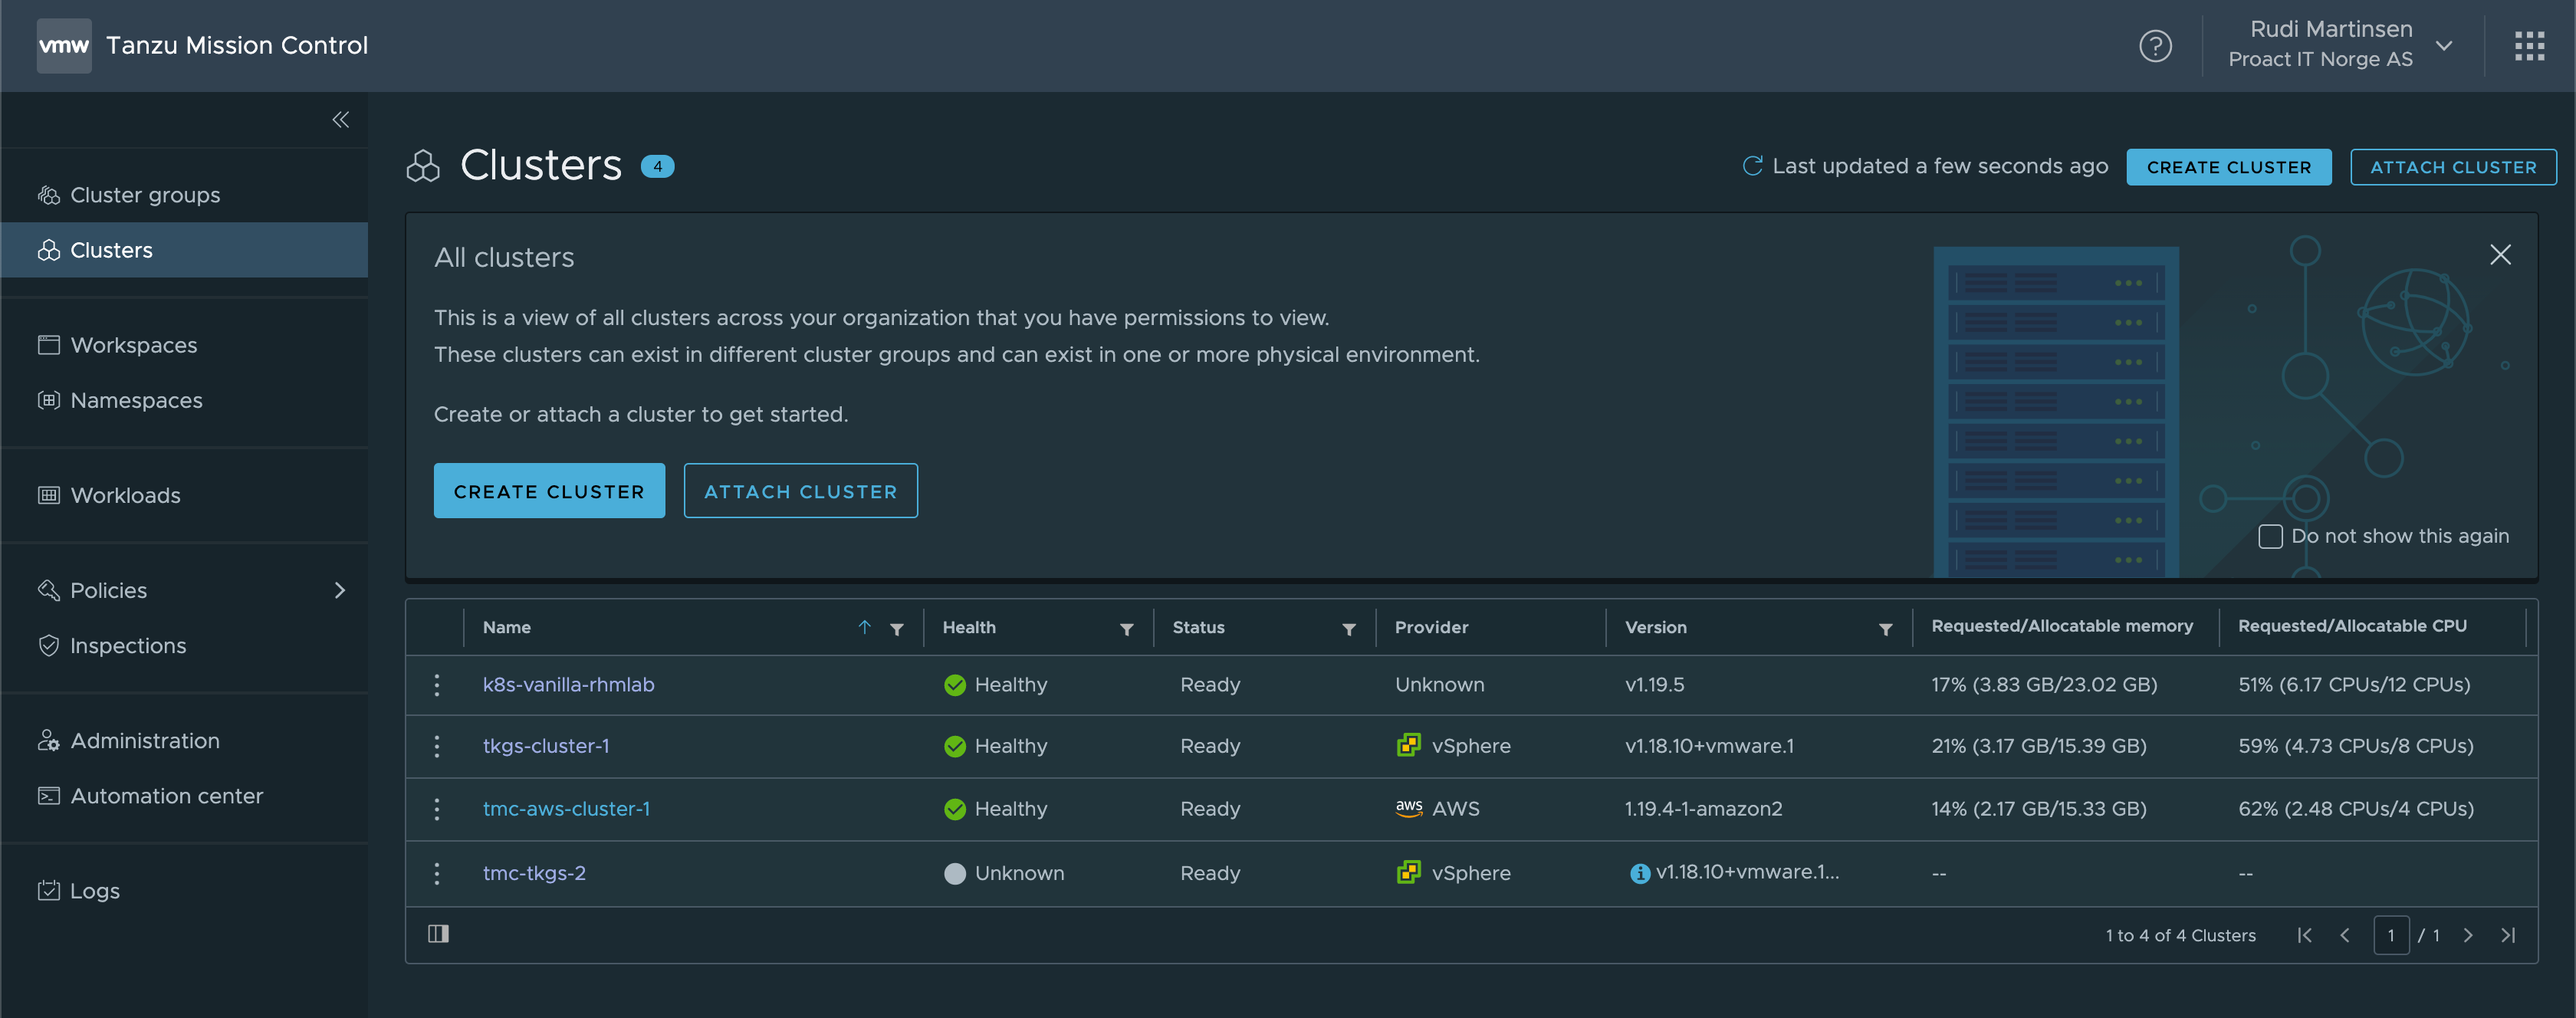Click the info icon beside tmc-tkgs-2 version
This screenshot has width=2576, height=1018.
1640,873
